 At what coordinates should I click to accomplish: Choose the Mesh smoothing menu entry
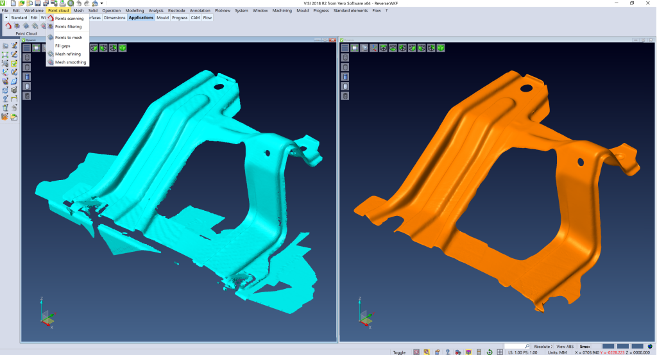pos(70,62)
